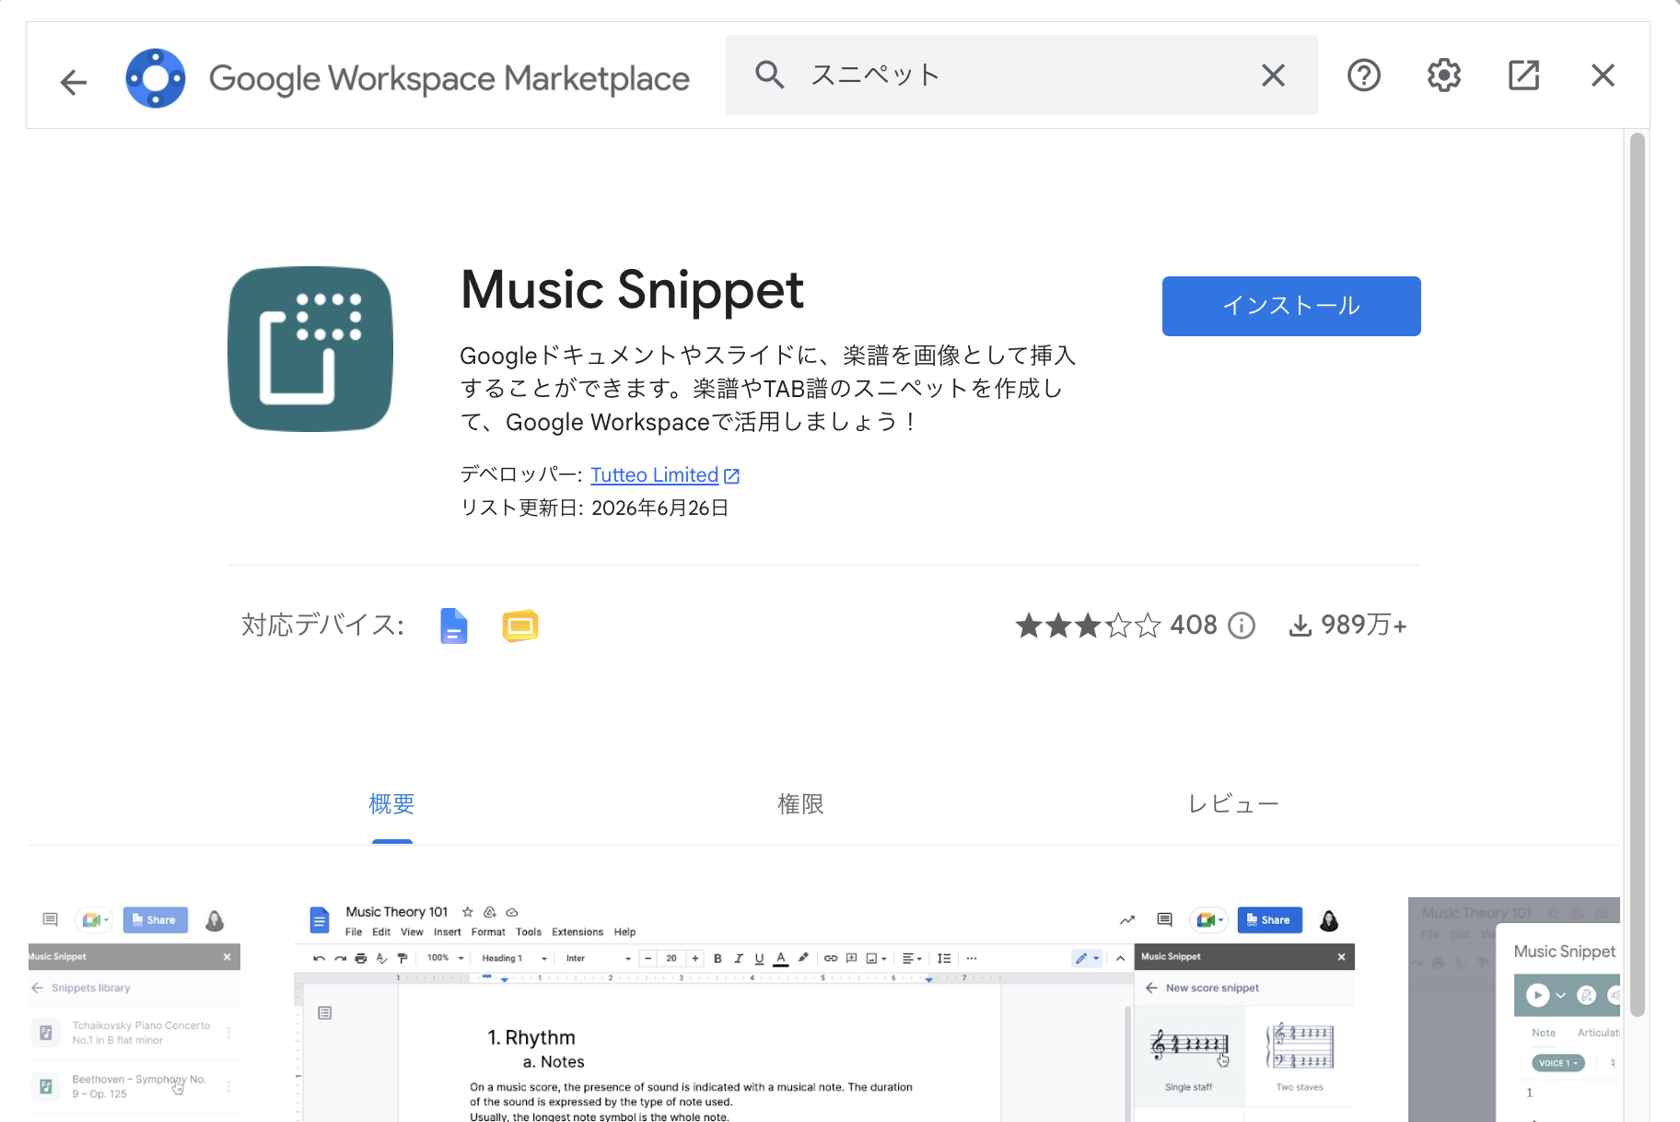
Task: Click the download count 989万+
Action: click(1347, 625)
